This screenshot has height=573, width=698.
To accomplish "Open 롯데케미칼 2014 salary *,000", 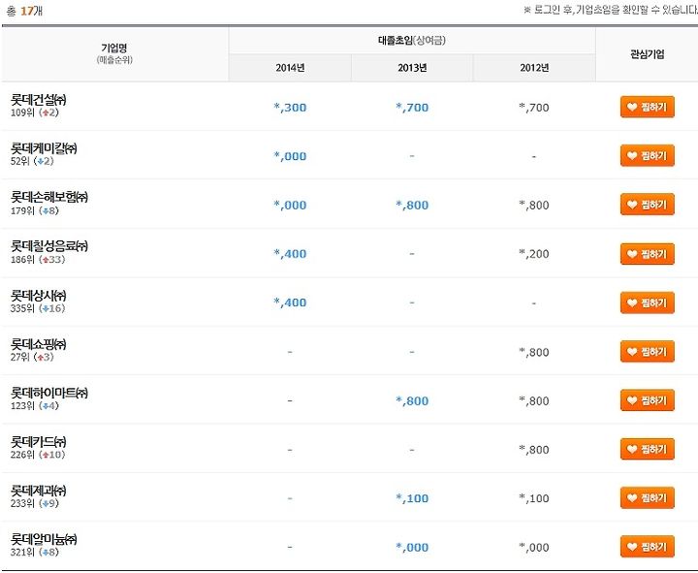I will click(x=290, y=156).
